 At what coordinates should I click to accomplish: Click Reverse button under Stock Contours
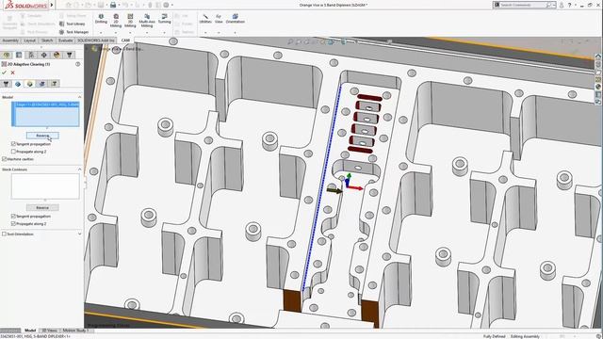pyautogui.click(x=42, y=207)
